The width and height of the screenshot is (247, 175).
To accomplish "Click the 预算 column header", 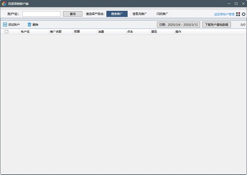I will [85, 32].
